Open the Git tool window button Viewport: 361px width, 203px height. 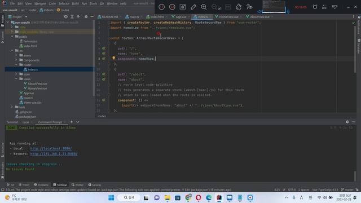tap(11, 185)
